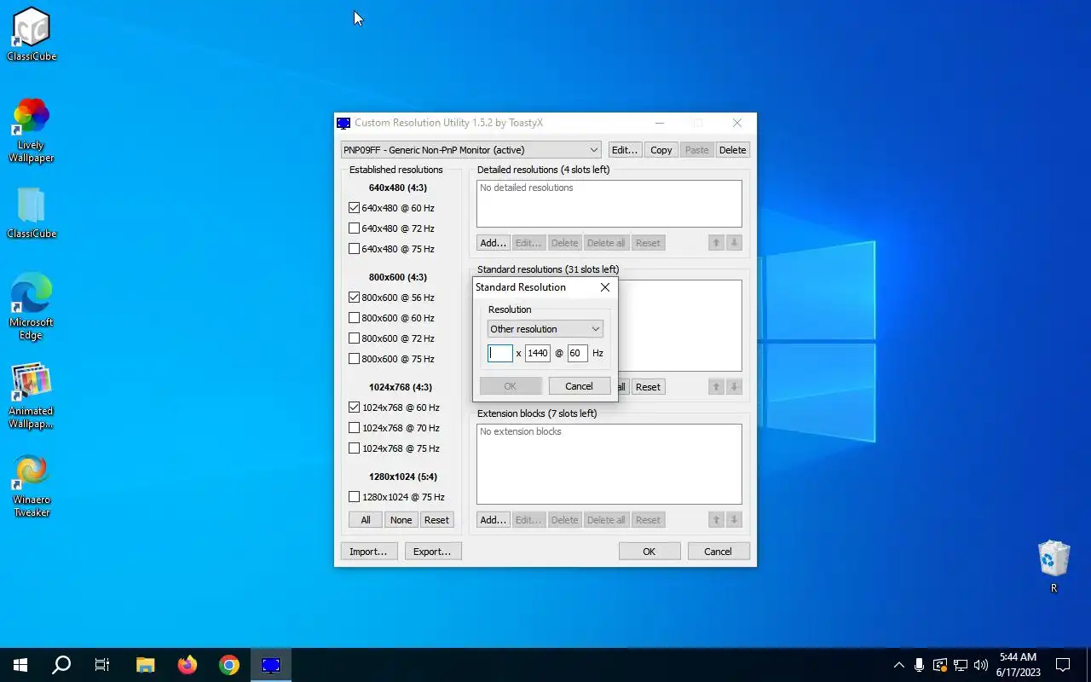Viewport: 1091px width, 682px height.
Task: Close the Standard Resolution dialog
Action: tap(605, 287)
